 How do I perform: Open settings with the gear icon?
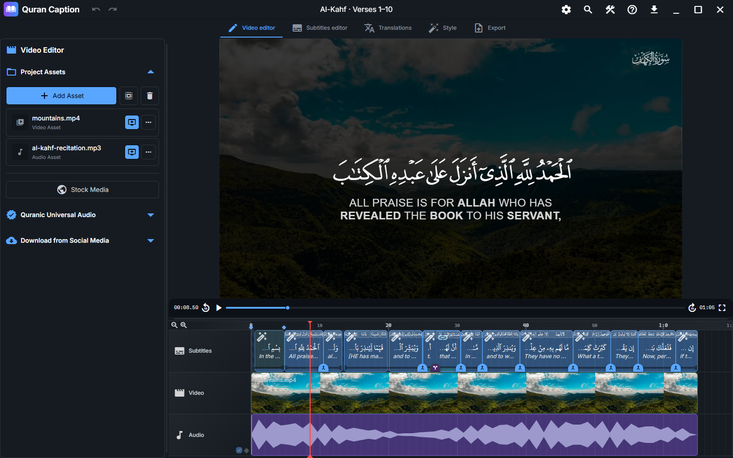[x=566, y=10]
